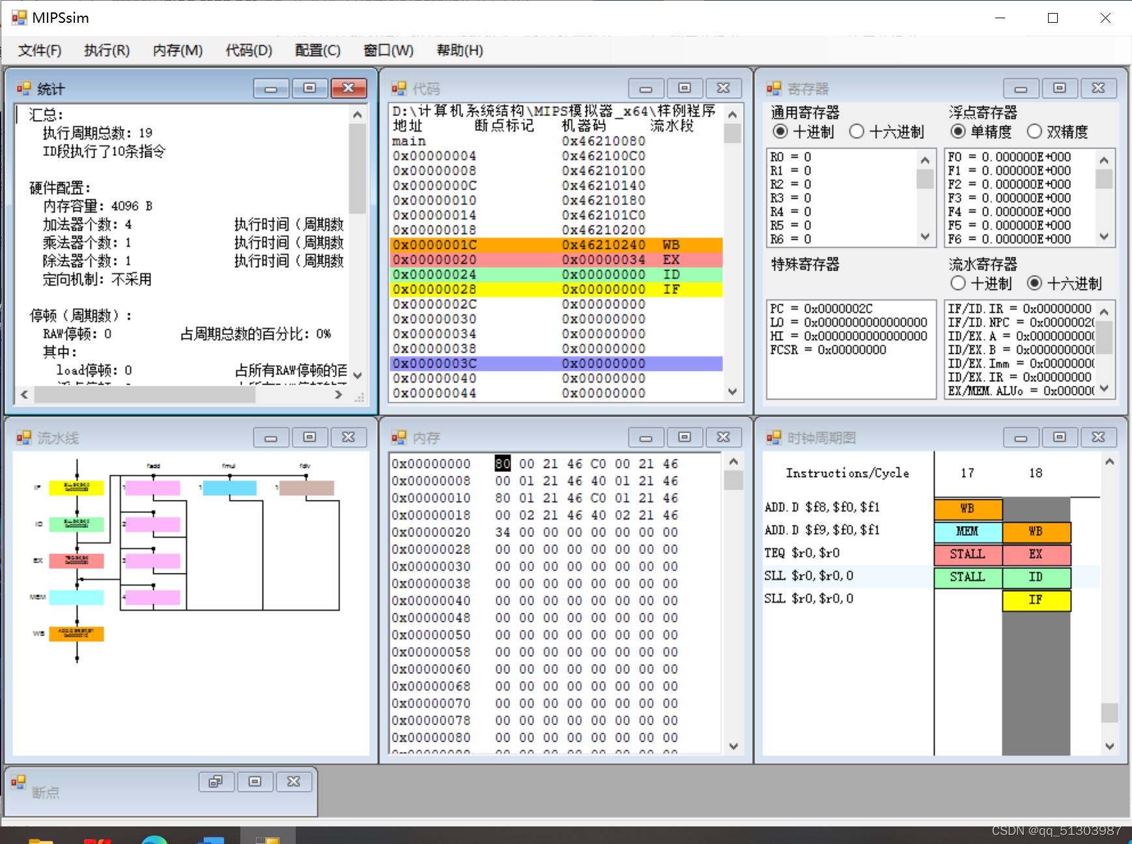Select code row 0x0000001C in WB stage
Viewport: 1132px width, 844px height.
tap(556, 245)
